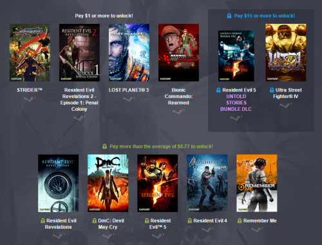The image size is (322, 245).
Task: Click the green lock next to Resident Evil 5 title
Action: [x=147, y=220]
